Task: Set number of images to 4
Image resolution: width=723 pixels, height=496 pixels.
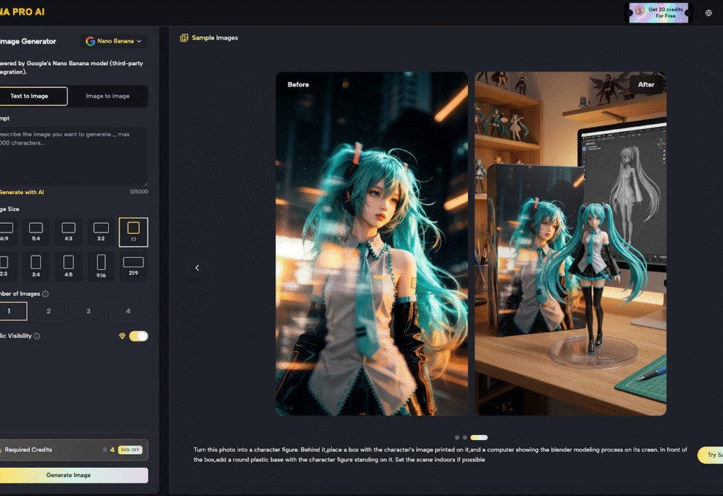Action: [x=128, y=311]
